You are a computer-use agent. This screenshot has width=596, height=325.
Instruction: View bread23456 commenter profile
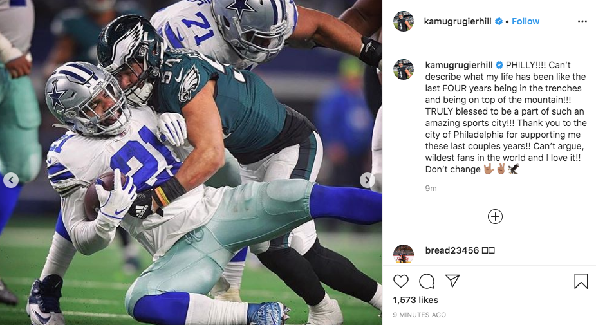click(452, 250)
